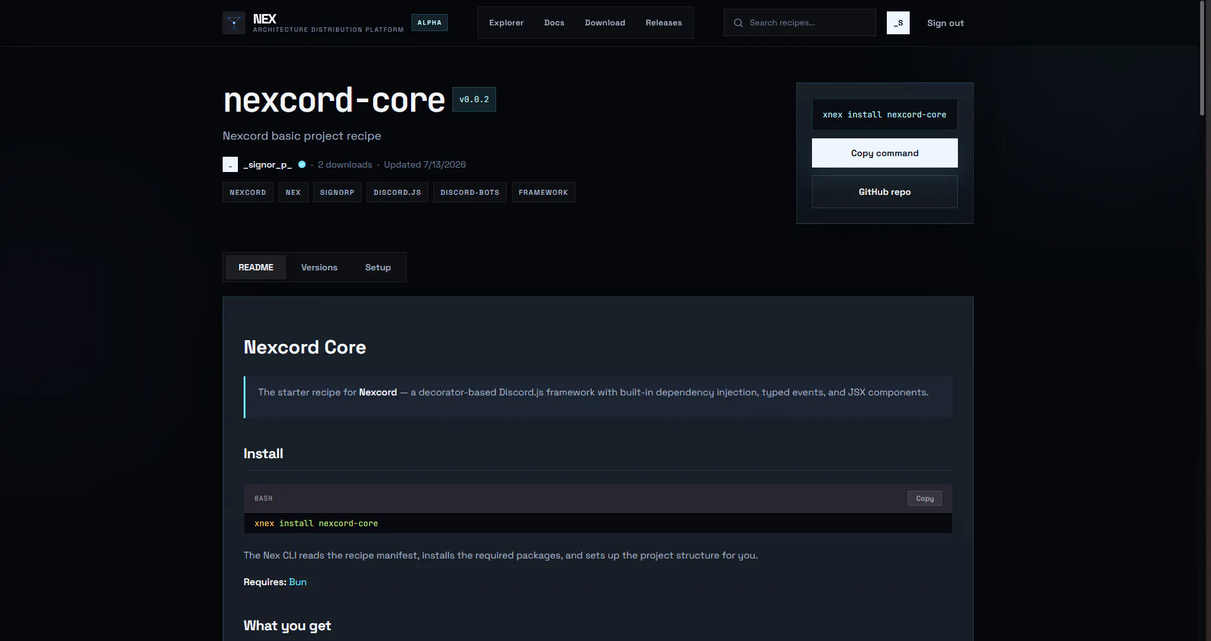The image size is (1211, 641).
Task: Click the NEX Architecture Distribution Platform title
Action: (328, 23)
